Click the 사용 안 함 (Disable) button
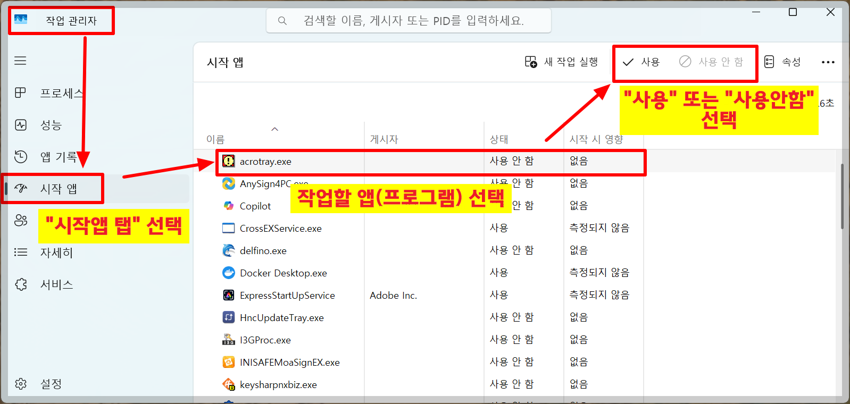 click(x=711, y=62)
